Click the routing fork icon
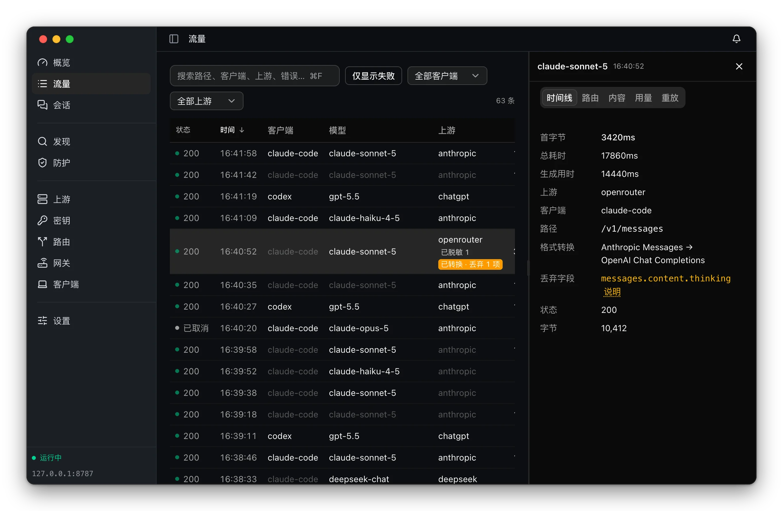 42,242
